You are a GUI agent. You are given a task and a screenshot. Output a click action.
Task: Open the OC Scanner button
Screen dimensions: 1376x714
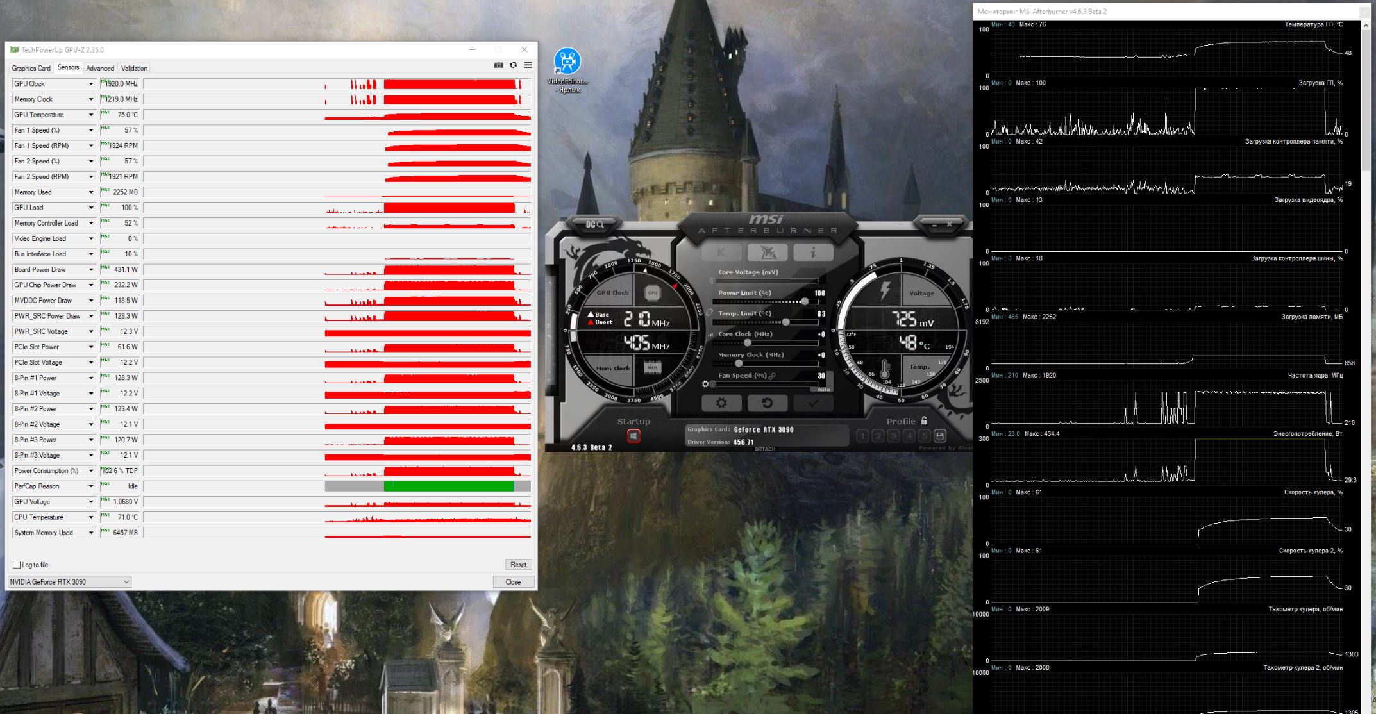point(594,224)
